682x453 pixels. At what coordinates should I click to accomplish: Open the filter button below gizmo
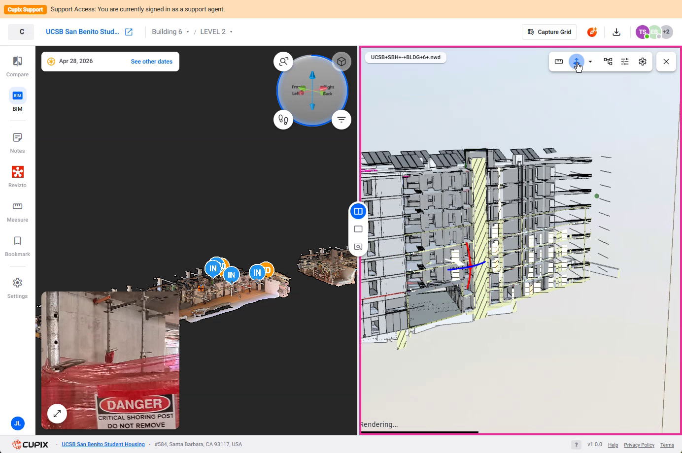tap(341, 120)
